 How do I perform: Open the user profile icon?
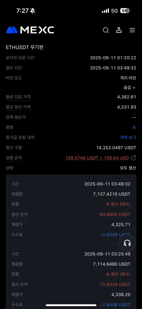pos(119,30)
